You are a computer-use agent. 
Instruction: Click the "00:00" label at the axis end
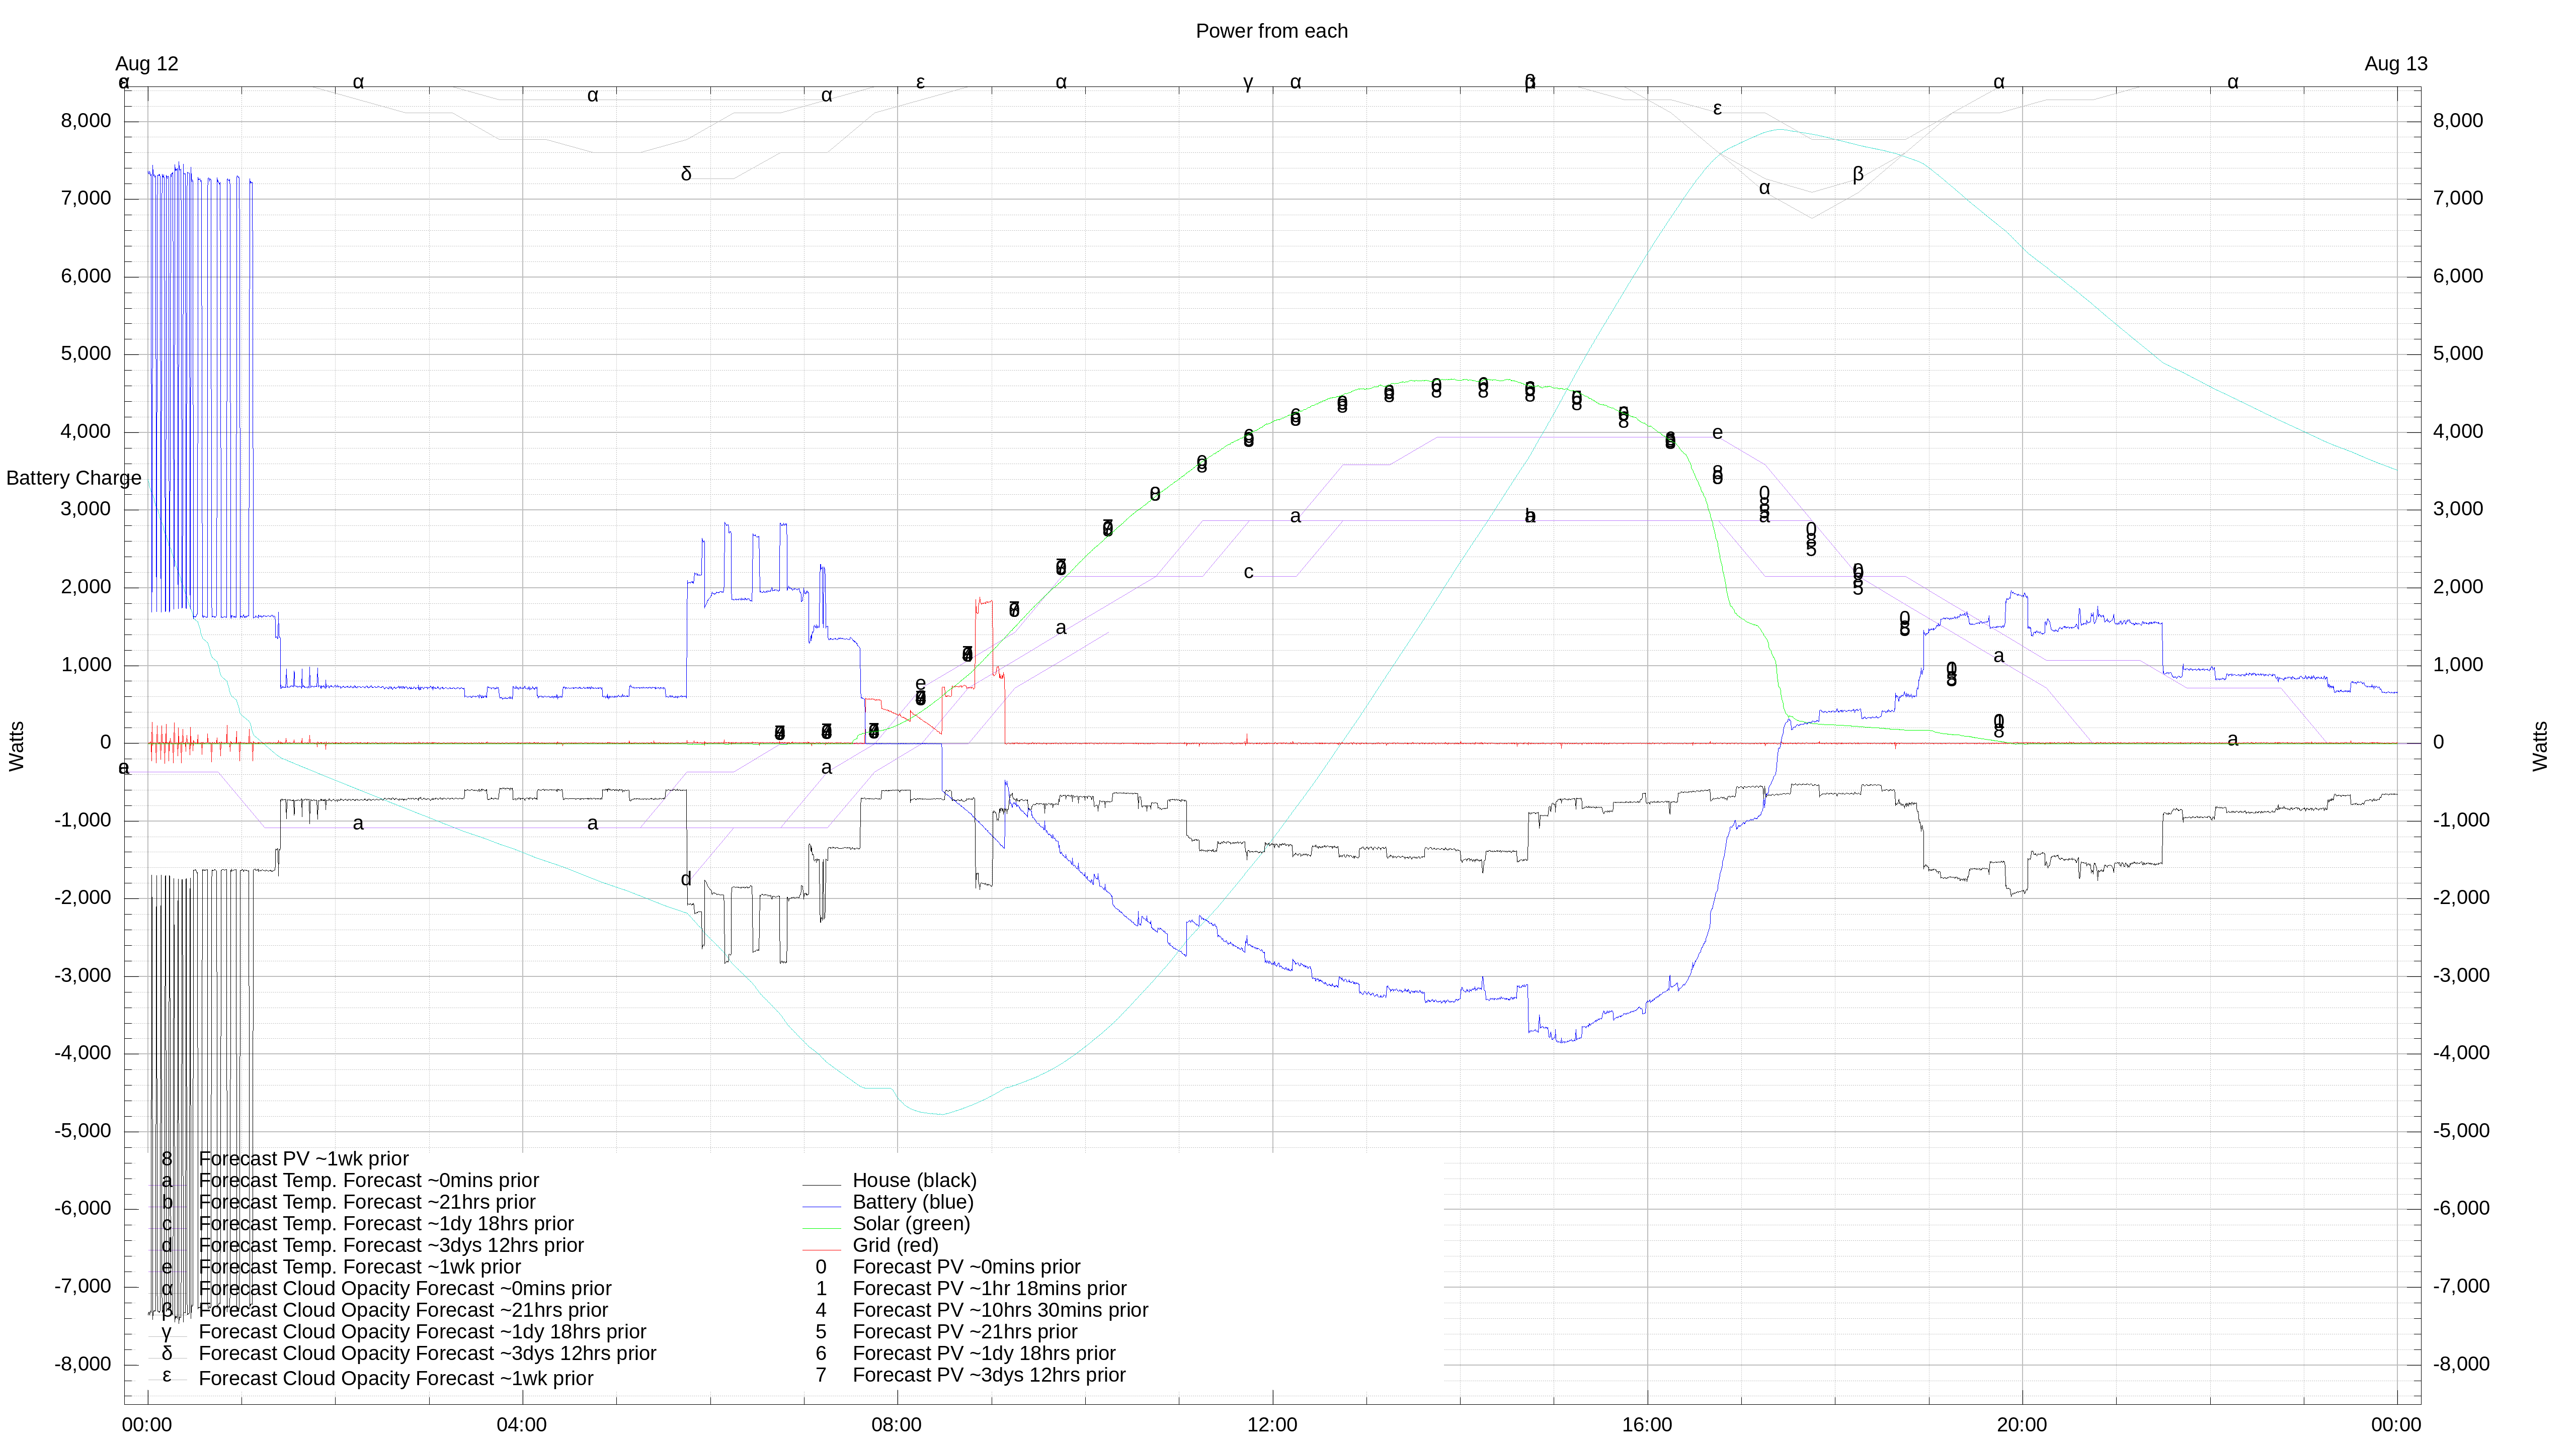(2396, 1425)
